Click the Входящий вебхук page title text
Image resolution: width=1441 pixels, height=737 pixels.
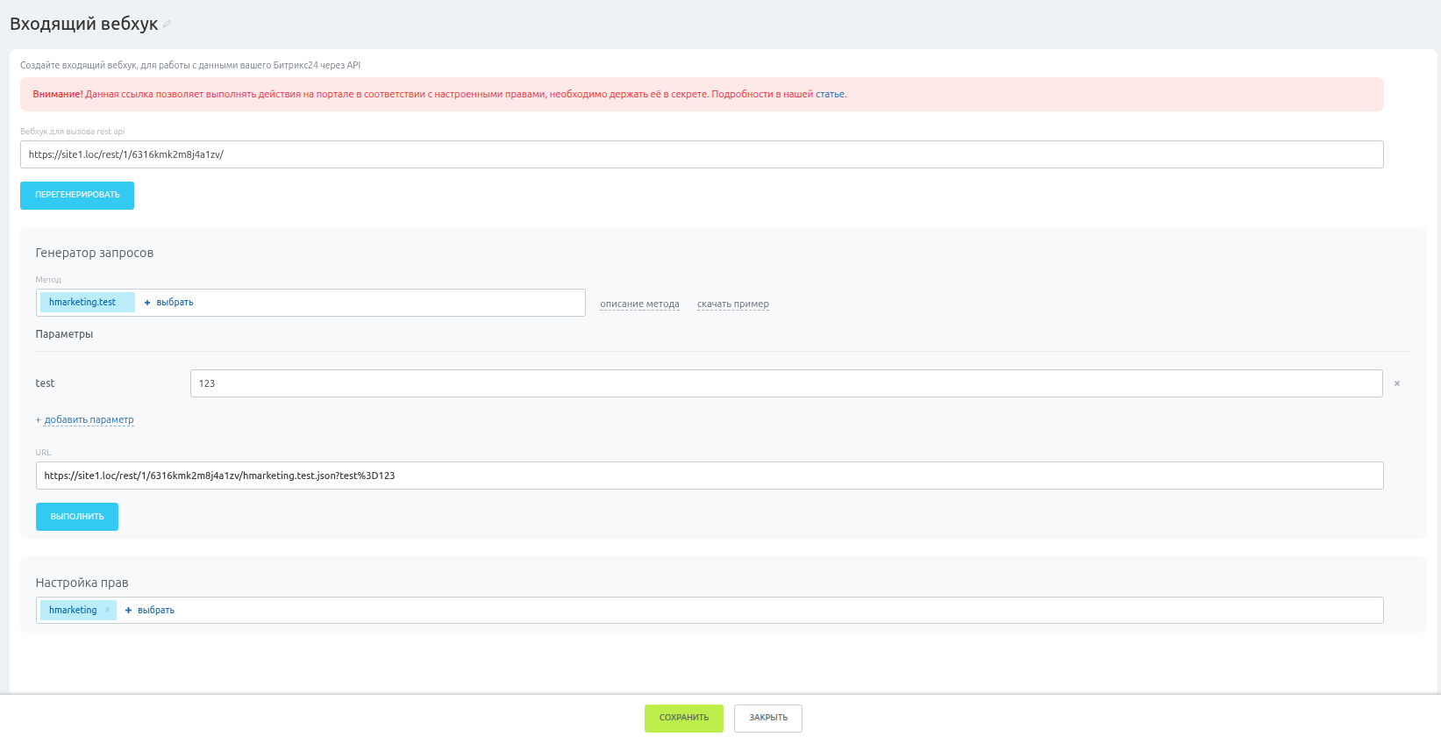83,25
